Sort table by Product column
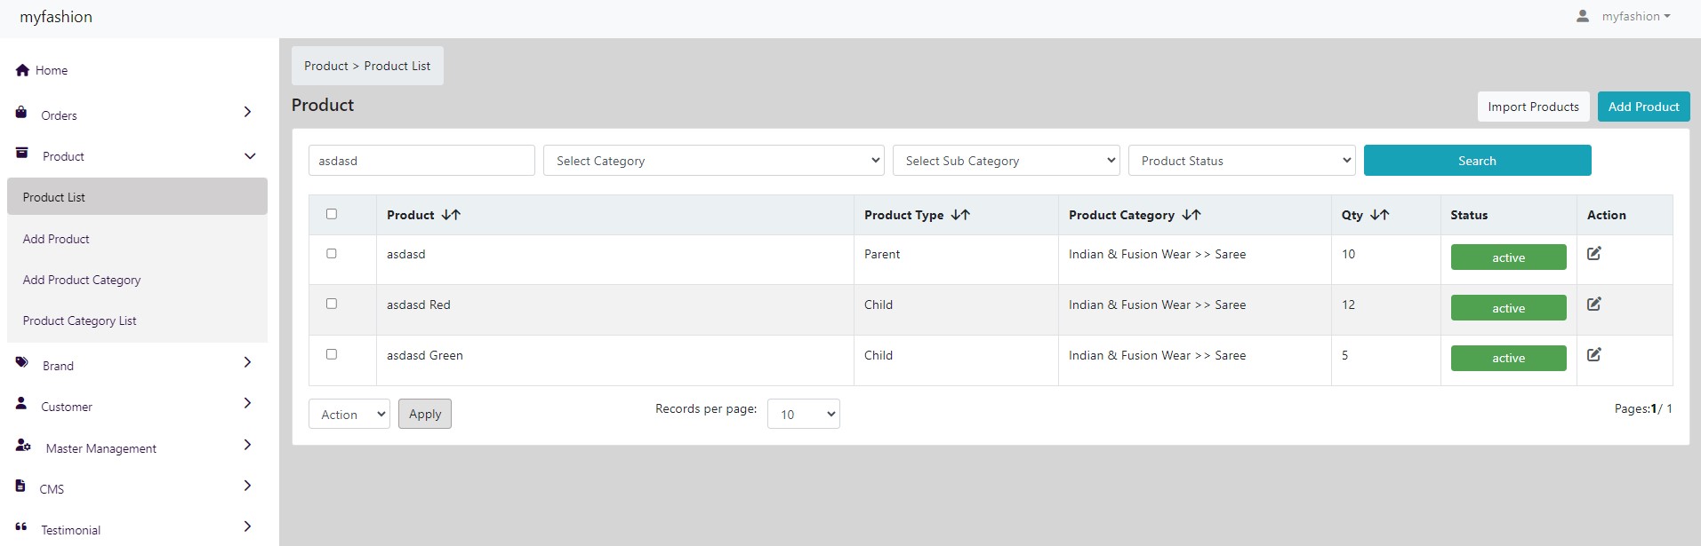Viewport: 1701px width, 546px height. click(451, 215)
